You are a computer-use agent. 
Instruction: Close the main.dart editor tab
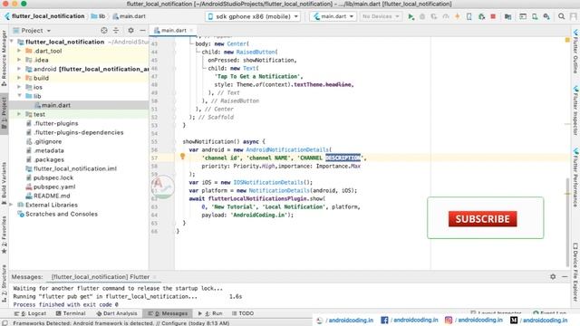point(191,30)
